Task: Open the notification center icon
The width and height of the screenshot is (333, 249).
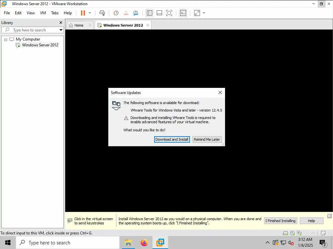Action: point(323,243)
